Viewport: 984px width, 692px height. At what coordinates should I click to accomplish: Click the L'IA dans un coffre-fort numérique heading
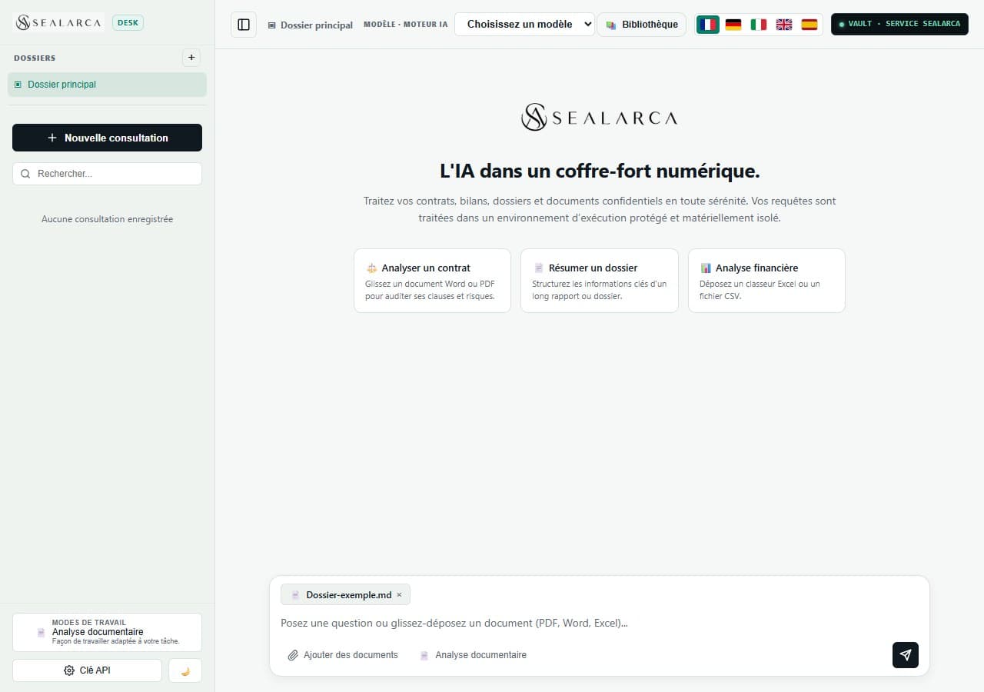click(600, 170)
